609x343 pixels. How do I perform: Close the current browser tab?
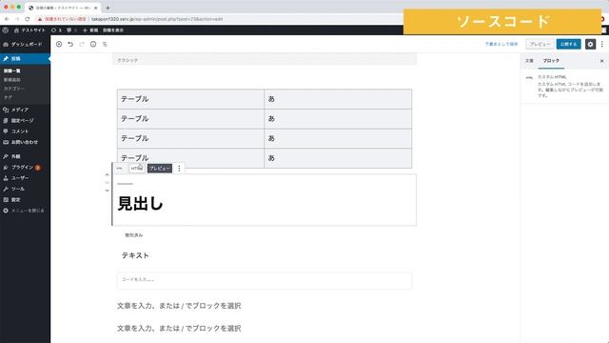(x=96, y=8)
